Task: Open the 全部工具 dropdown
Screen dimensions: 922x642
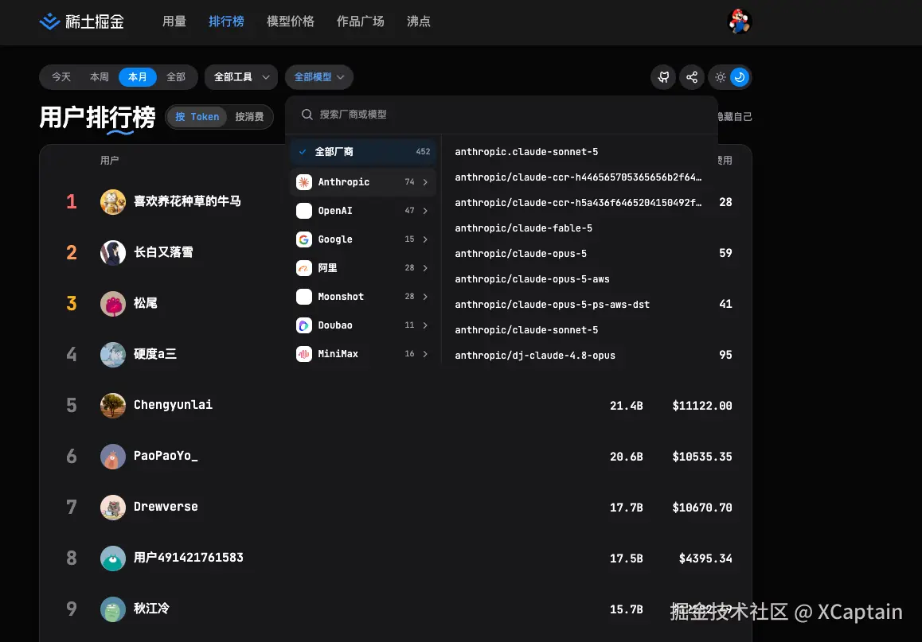Action: pyautogui.click(x=241, y=77)
